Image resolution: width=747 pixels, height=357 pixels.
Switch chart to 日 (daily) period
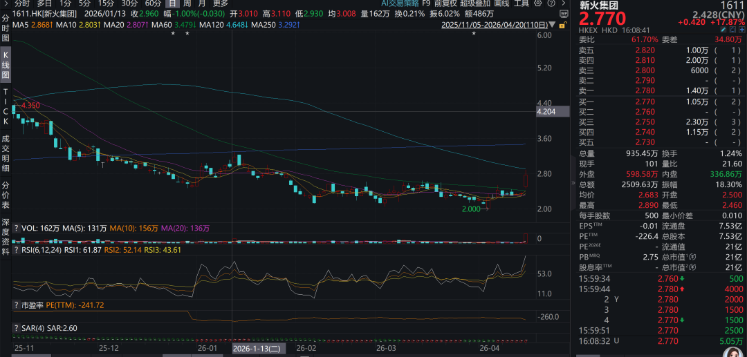(x=172, y=3)
